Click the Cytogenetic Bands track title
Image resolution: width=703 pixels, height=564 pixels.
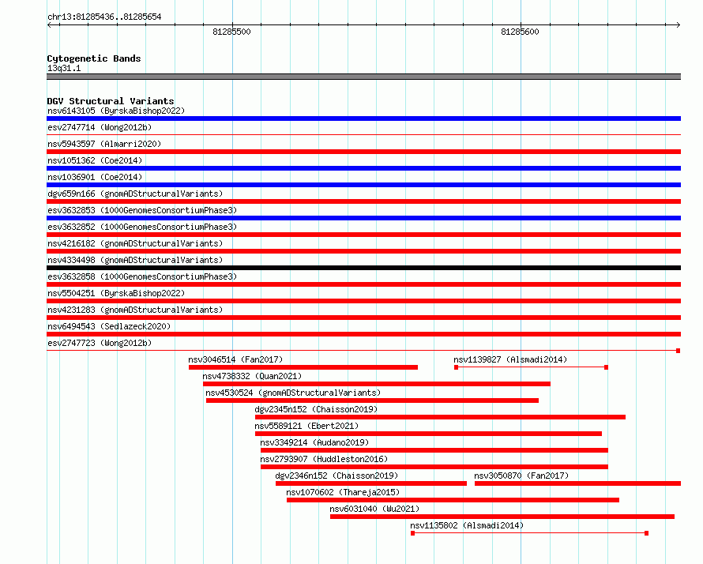(94, 58)
